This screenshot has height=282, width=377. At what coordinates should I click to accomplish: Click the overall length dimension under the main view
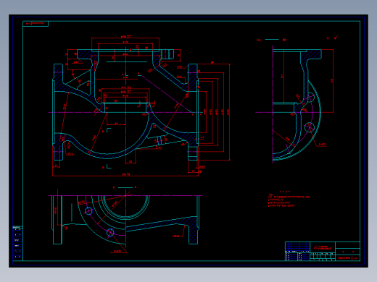point(126,174)
